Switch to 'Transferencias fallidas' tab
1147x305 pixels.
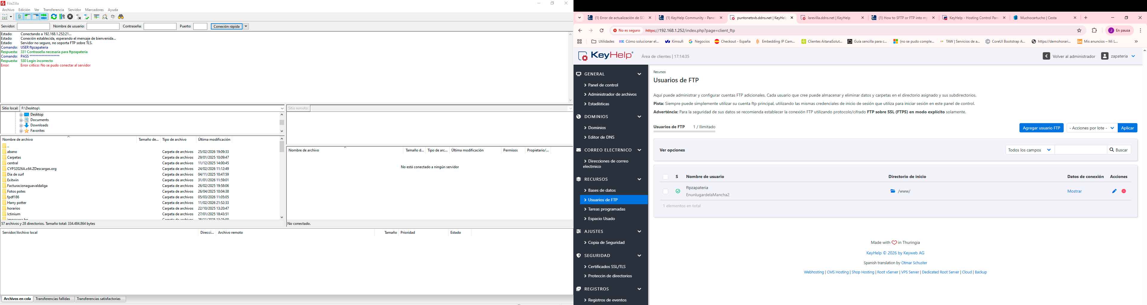coord(53,299)
